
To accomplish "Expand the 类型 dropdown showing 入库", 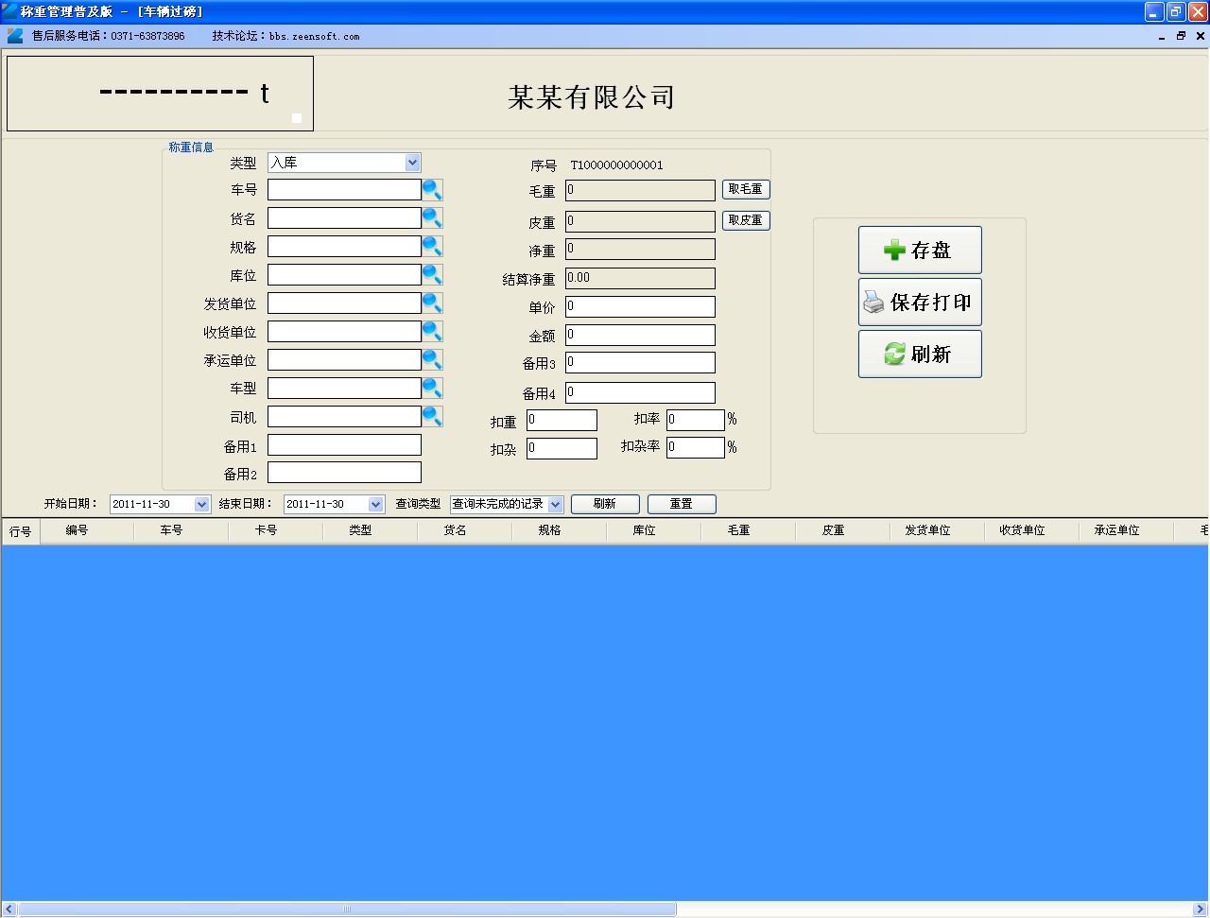I will pos(412,163).
